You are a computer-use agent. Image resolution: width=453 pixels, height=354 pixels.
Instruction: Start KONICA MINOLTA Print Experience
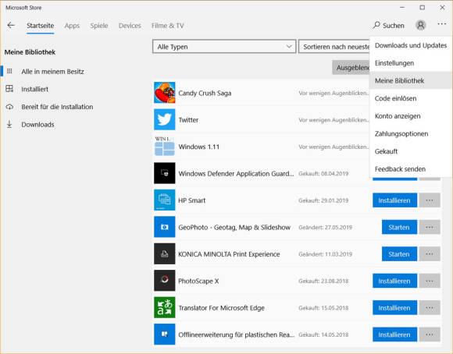pyautogui.click(x=399, y=254)
